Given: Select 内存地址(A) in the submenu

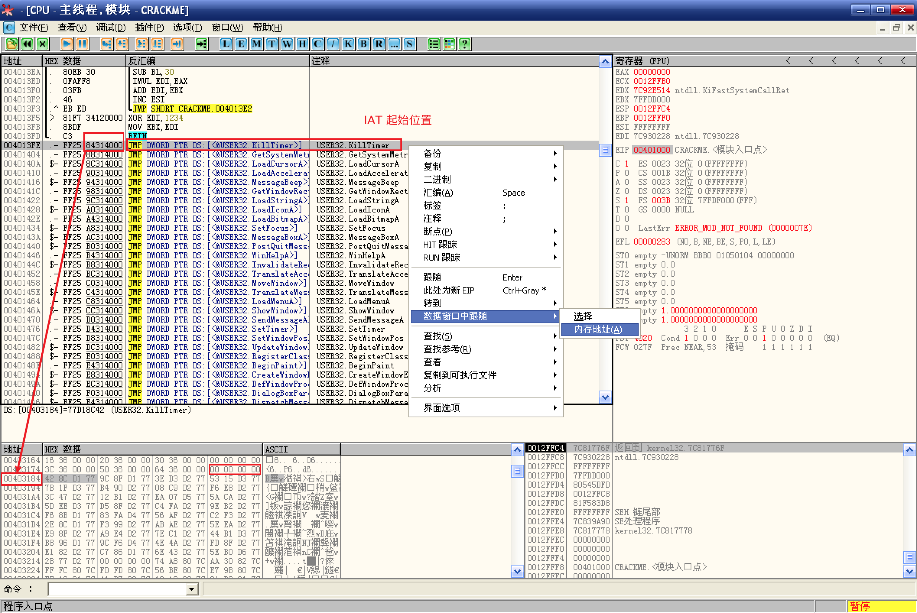Looking at the screenshot, I should coord(598,329).
